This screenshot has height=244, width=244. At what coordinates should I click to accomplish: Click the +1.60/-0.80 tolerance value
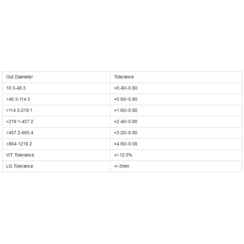[126, 110]
